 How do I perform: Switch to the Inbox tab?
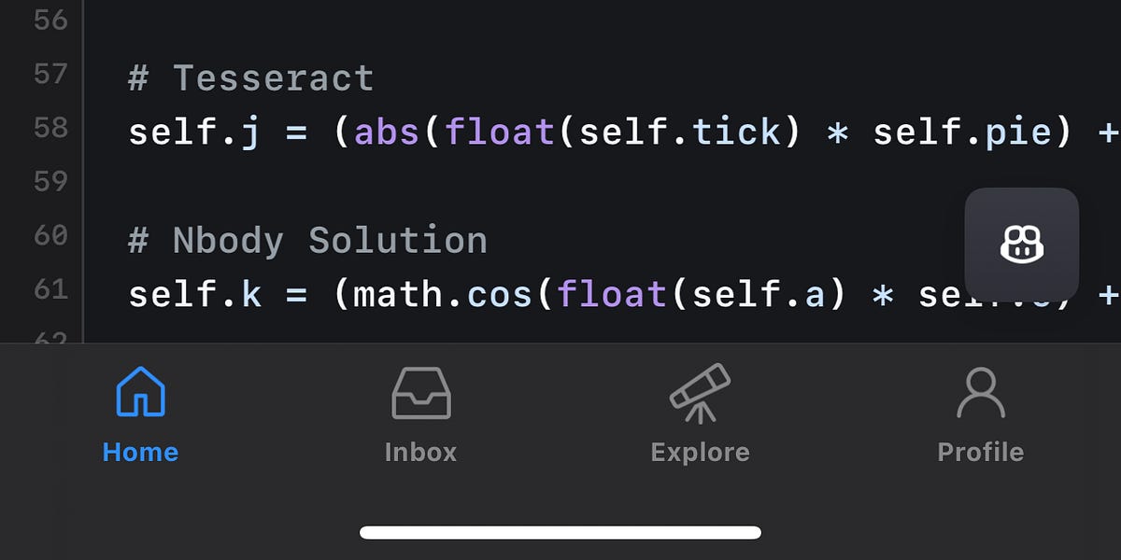[420, 415]
